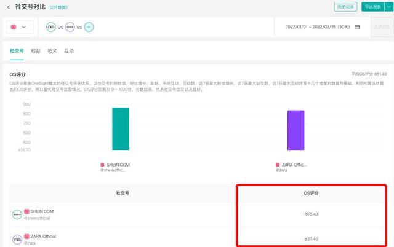Click the greyed-out generate comparison button
This screenshot has width=394, height=247.
point(382,27)
